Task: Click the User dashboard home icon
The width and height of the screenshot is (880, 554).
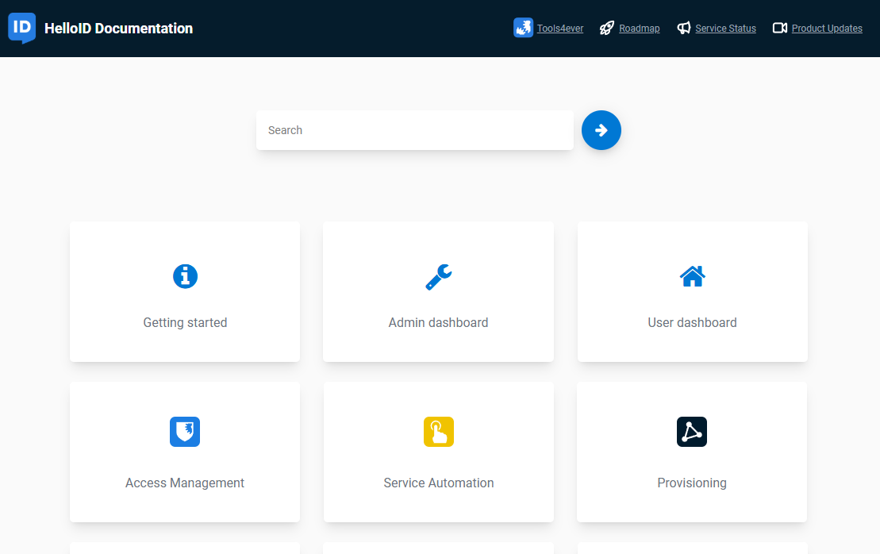Action: 693,276
